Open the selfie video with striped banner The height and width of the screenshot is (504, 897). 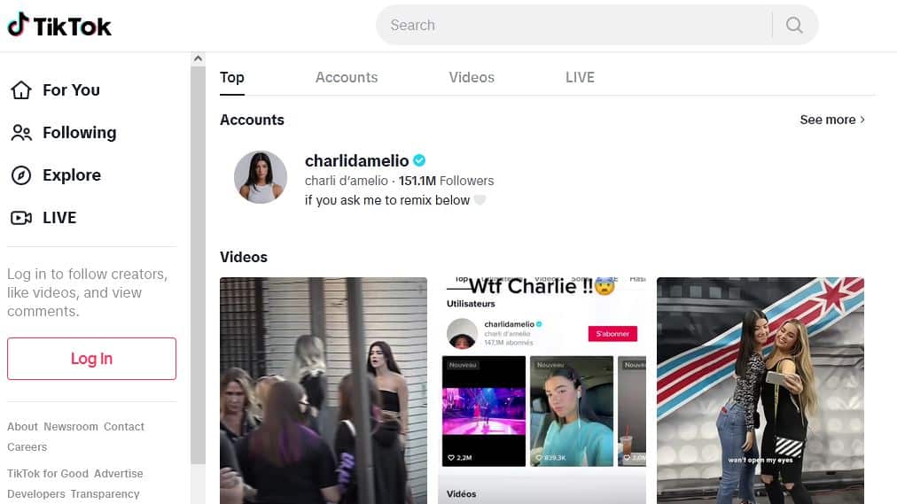pyautogui.click(x=760, y=391)
